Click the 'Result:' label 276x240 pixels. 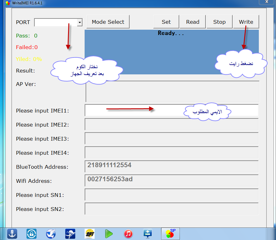[25, 71]
